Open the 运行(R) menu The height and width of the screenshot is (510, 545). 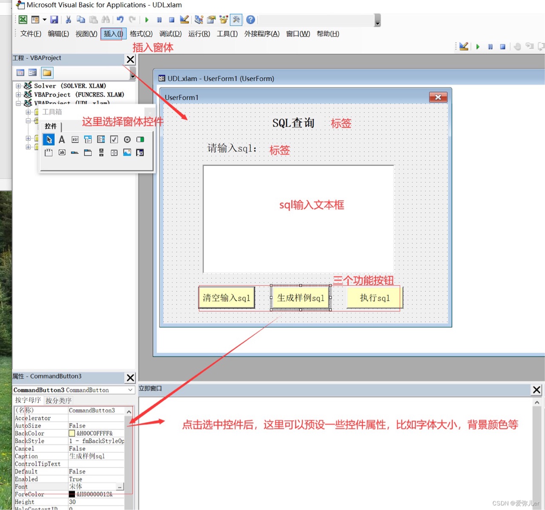click(x=199, y=34)
